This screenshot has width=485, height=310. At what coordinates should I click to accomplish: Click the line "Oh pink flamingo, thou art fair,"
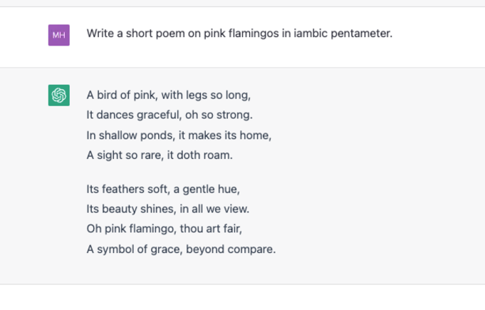coord(165,229)
